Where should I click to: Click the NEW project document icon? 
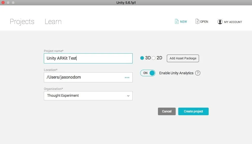click(177, 21)
